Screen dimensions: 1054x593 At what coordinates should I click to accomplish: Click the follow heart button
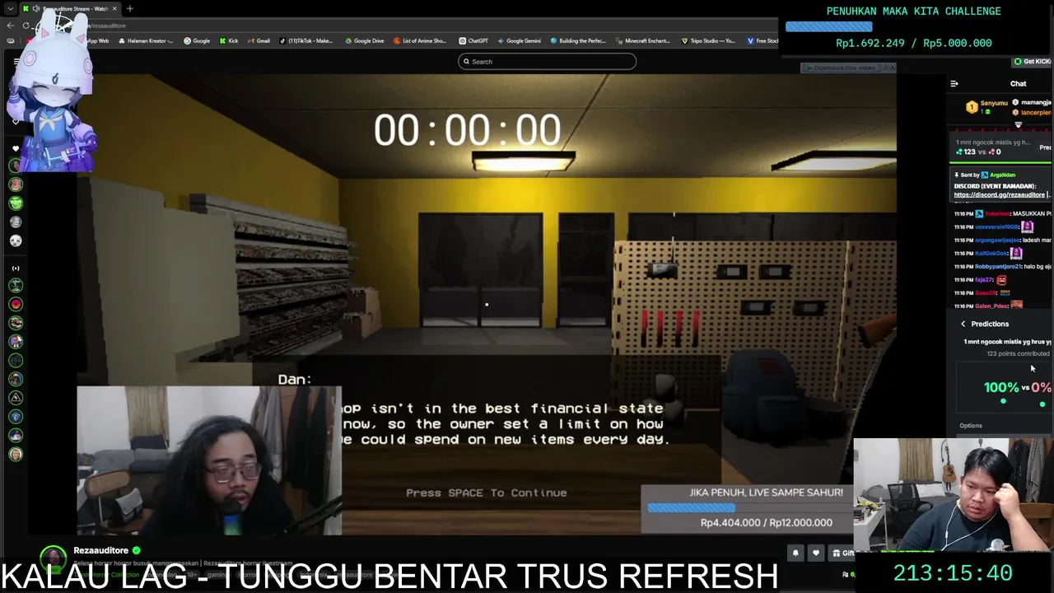[x=815, y=553]
